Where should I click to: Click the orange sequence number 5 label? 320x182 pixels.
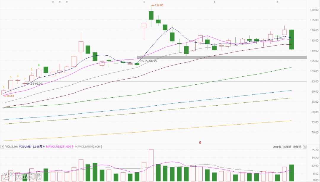[11, 77]
